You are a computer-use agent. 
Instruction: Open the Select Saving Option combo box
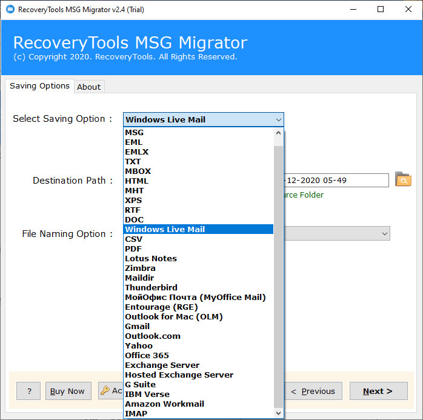204,119
